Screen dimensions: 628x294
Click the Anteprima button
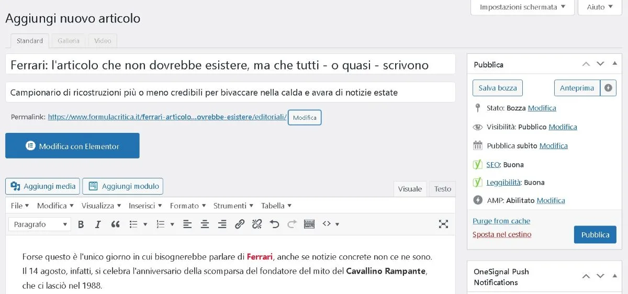(577, 88)
